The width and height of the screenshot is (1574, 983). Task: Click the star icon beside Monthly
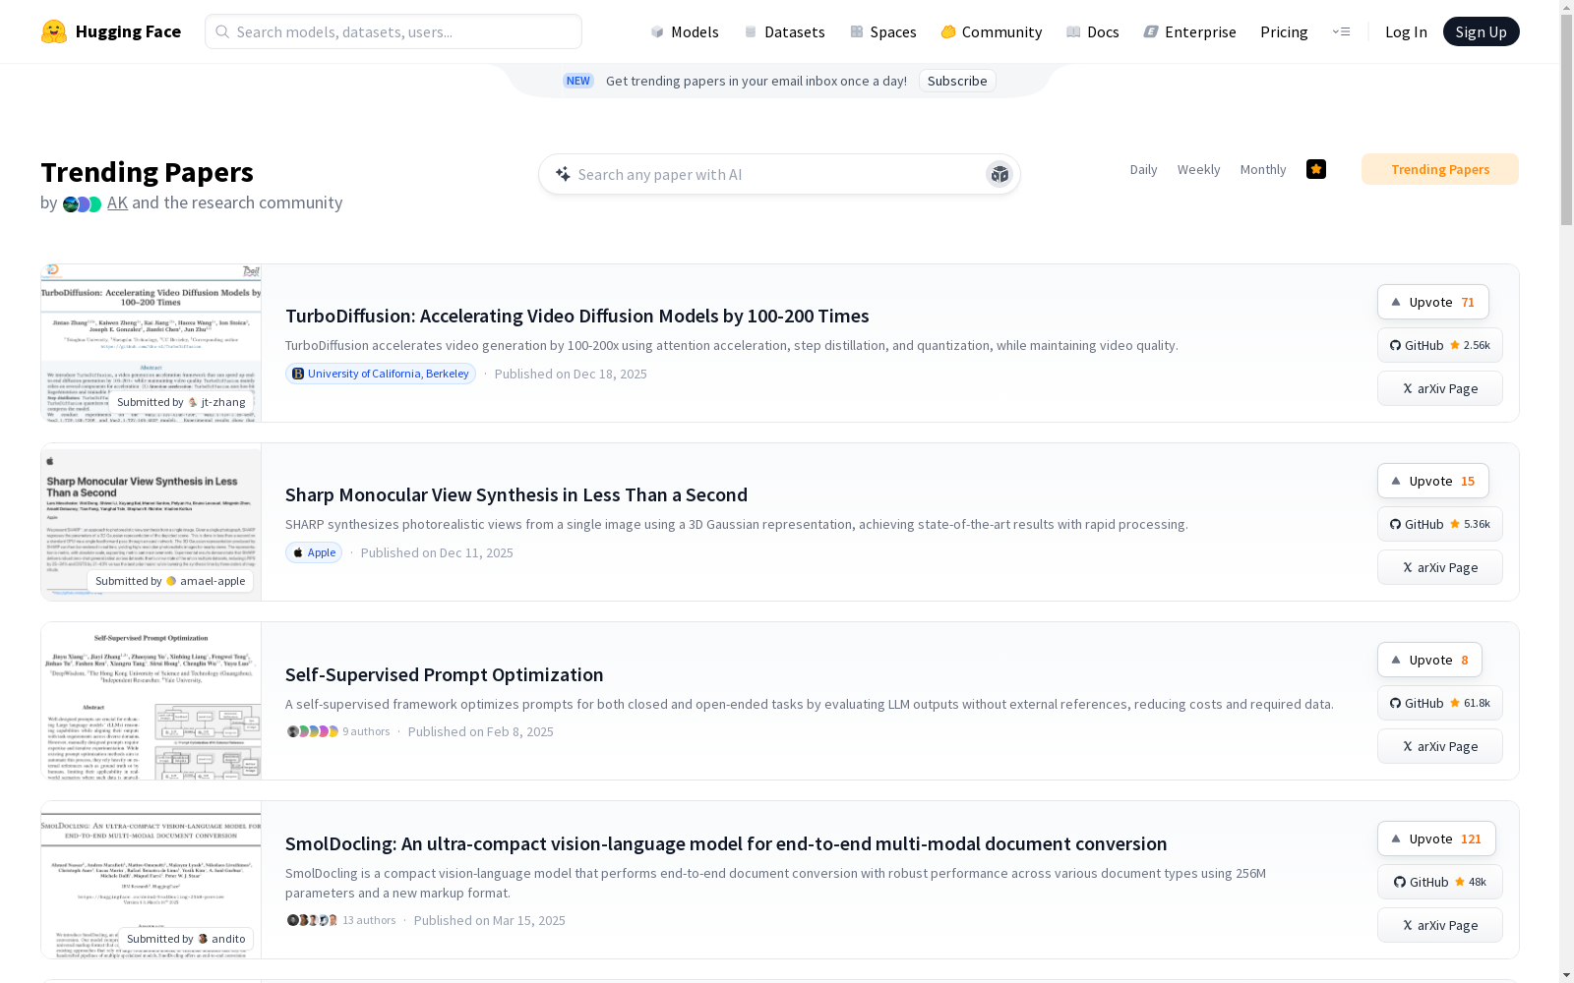pyautogui.click(x=1316, y=169)
